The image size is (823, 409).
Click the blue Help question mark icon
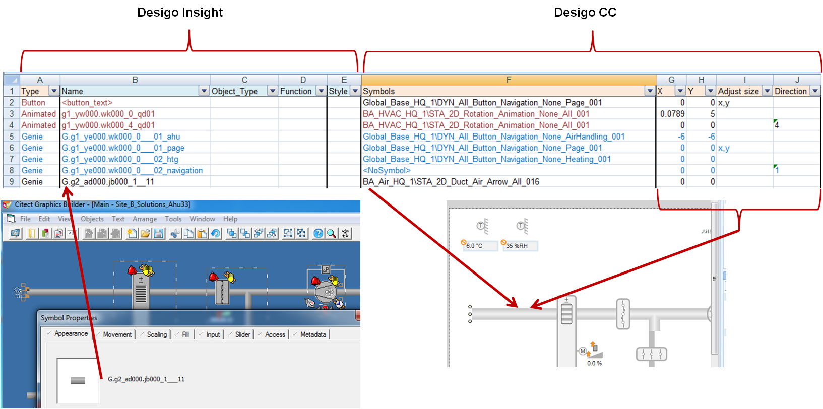click(318, 233)
